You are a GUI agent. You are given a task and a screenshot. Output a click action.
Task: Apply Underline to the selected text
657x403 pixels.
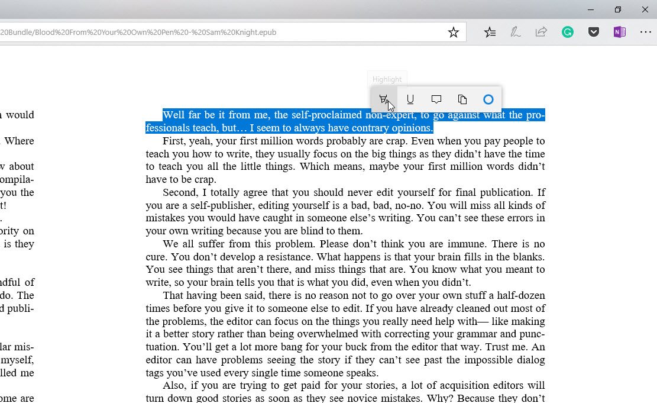point(410,99)
